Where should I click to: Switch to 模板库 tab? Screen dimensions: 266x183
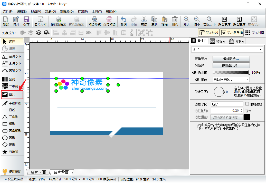tap(218, 41)
